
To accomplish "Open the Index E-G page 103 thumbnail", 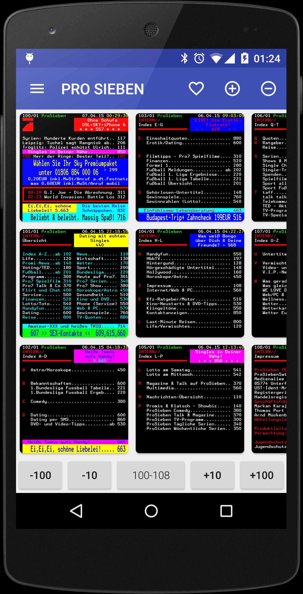I will point(190,168).
